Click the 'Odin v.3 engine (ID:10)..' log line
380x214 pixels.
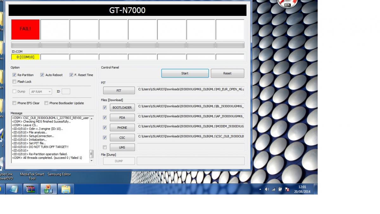(x=37, y=129)
